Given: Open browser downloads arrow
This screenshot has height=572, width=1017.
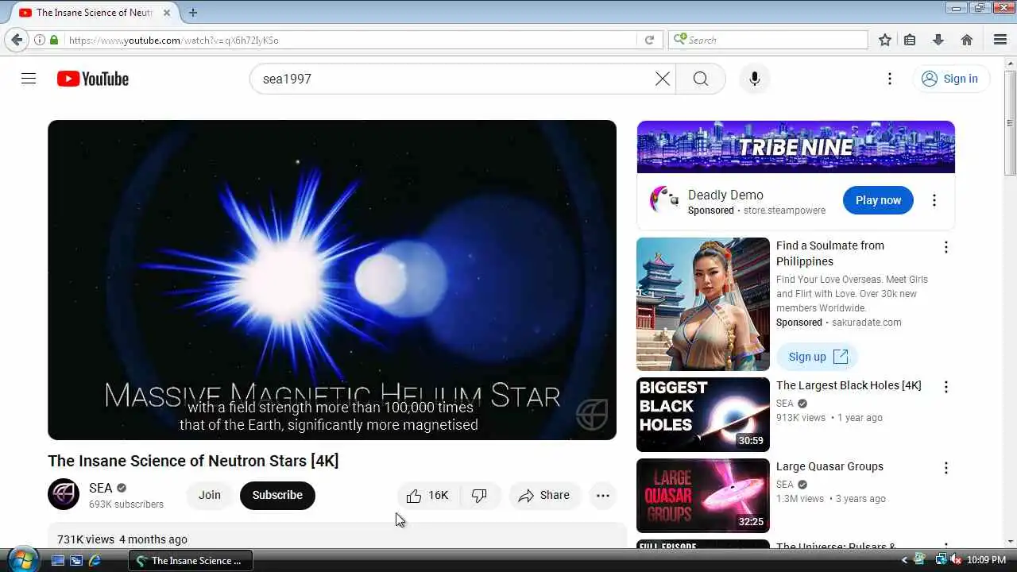Looking at the screenshot, I should coord(938,40).
